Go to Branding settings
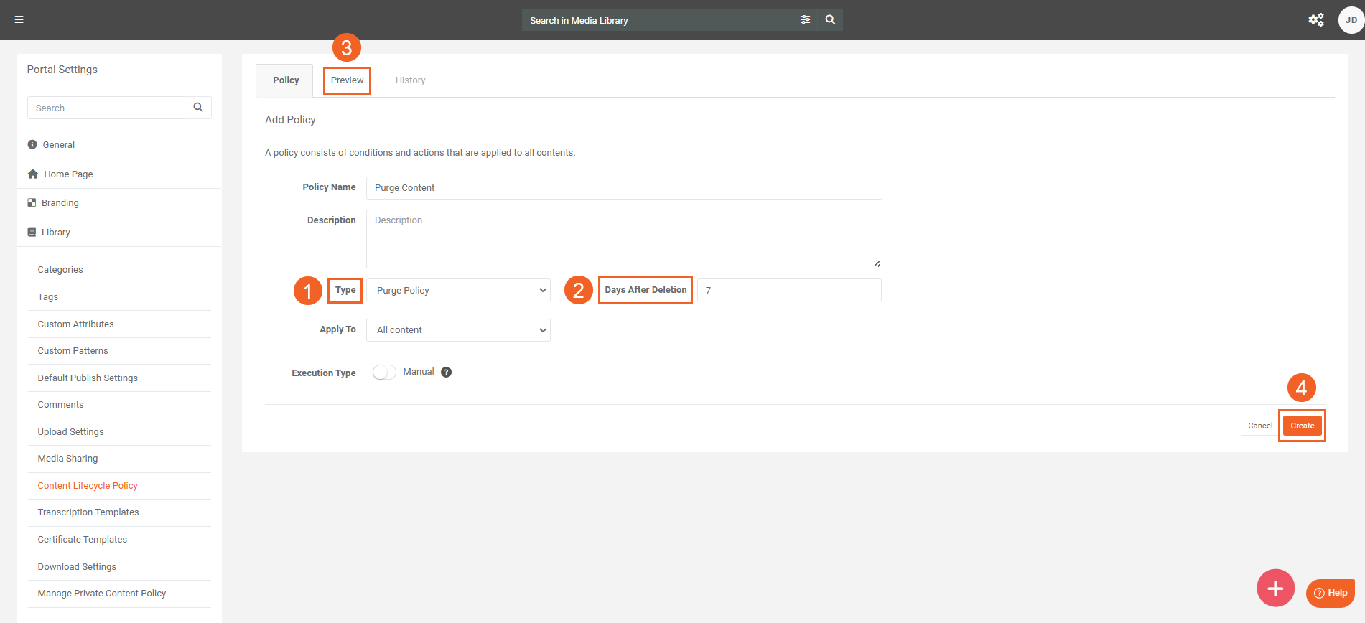Viewport: 1365px width, 623px height. pos(60,203)
